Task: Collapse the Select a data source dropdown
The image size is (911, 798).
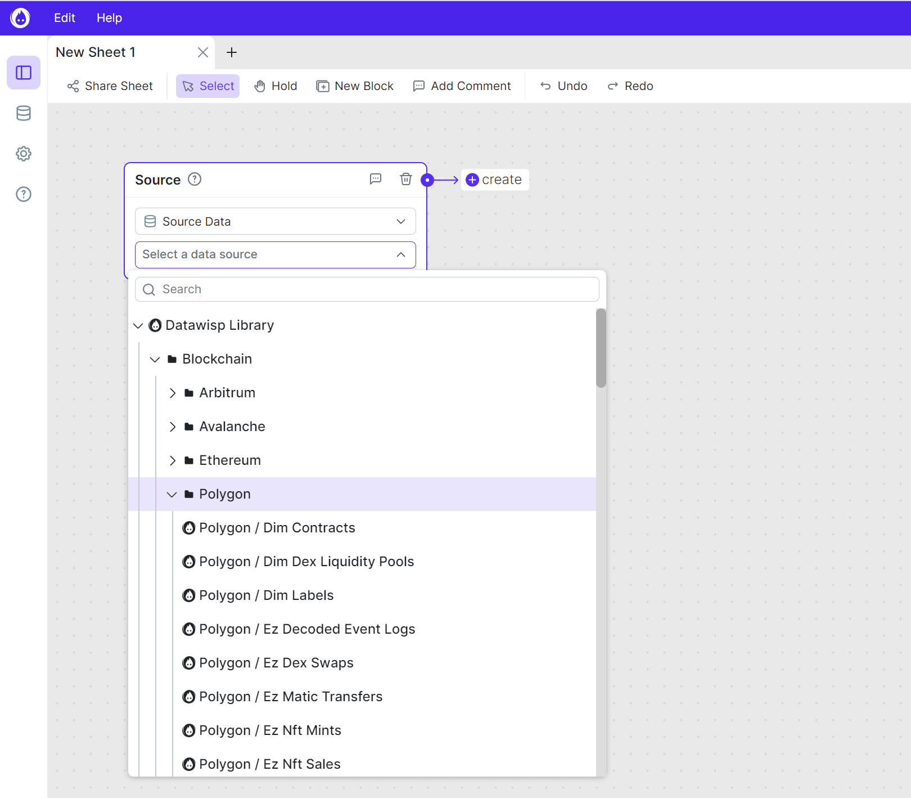Action: [276, 255]
